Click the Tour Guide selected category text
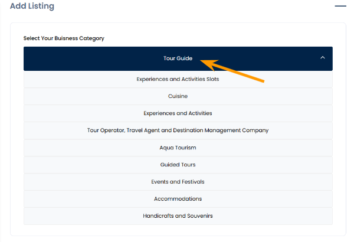The width and height of the screenshot is (354, 242). (x=178, y=58)
